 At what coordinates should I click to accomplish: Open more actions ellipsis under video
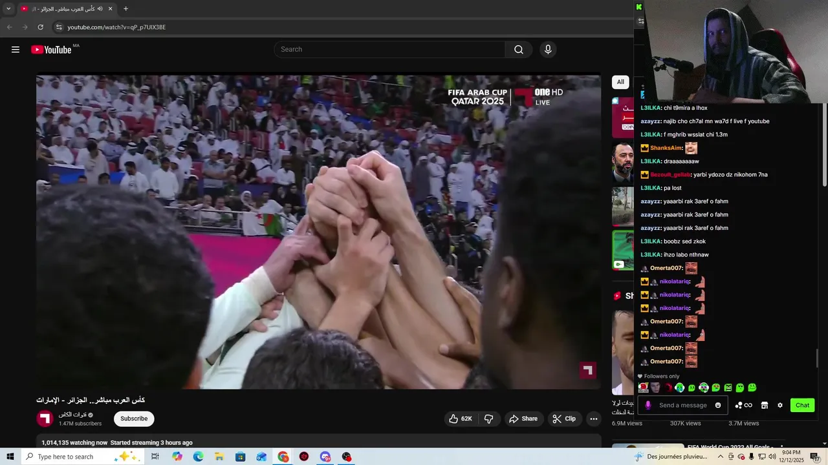593,418
